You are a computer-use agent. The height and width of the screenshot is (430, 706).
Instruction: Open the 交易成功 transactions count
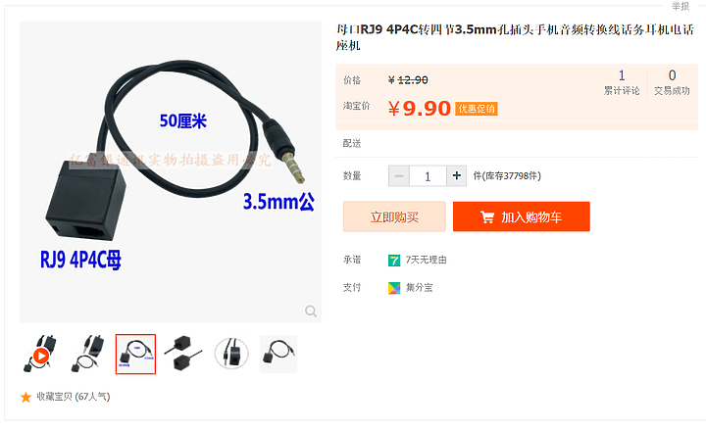point(672,82)
